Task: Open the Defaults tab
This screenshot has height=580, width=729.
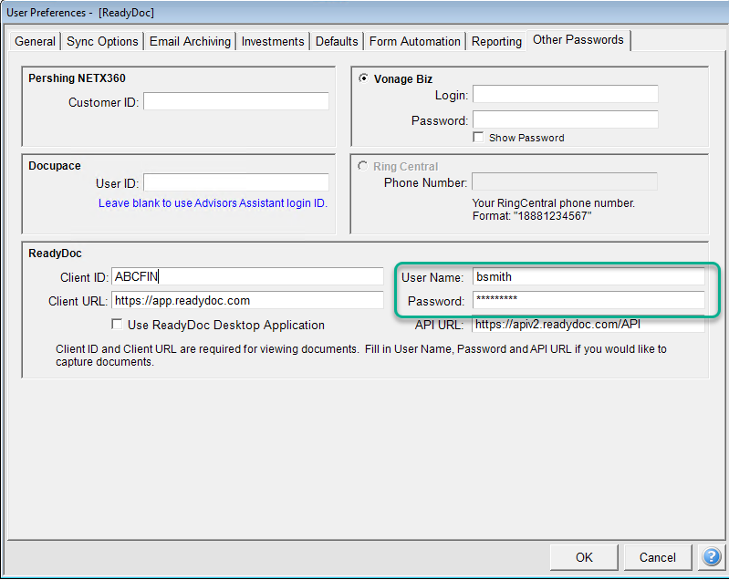Action: pos(337,41)
